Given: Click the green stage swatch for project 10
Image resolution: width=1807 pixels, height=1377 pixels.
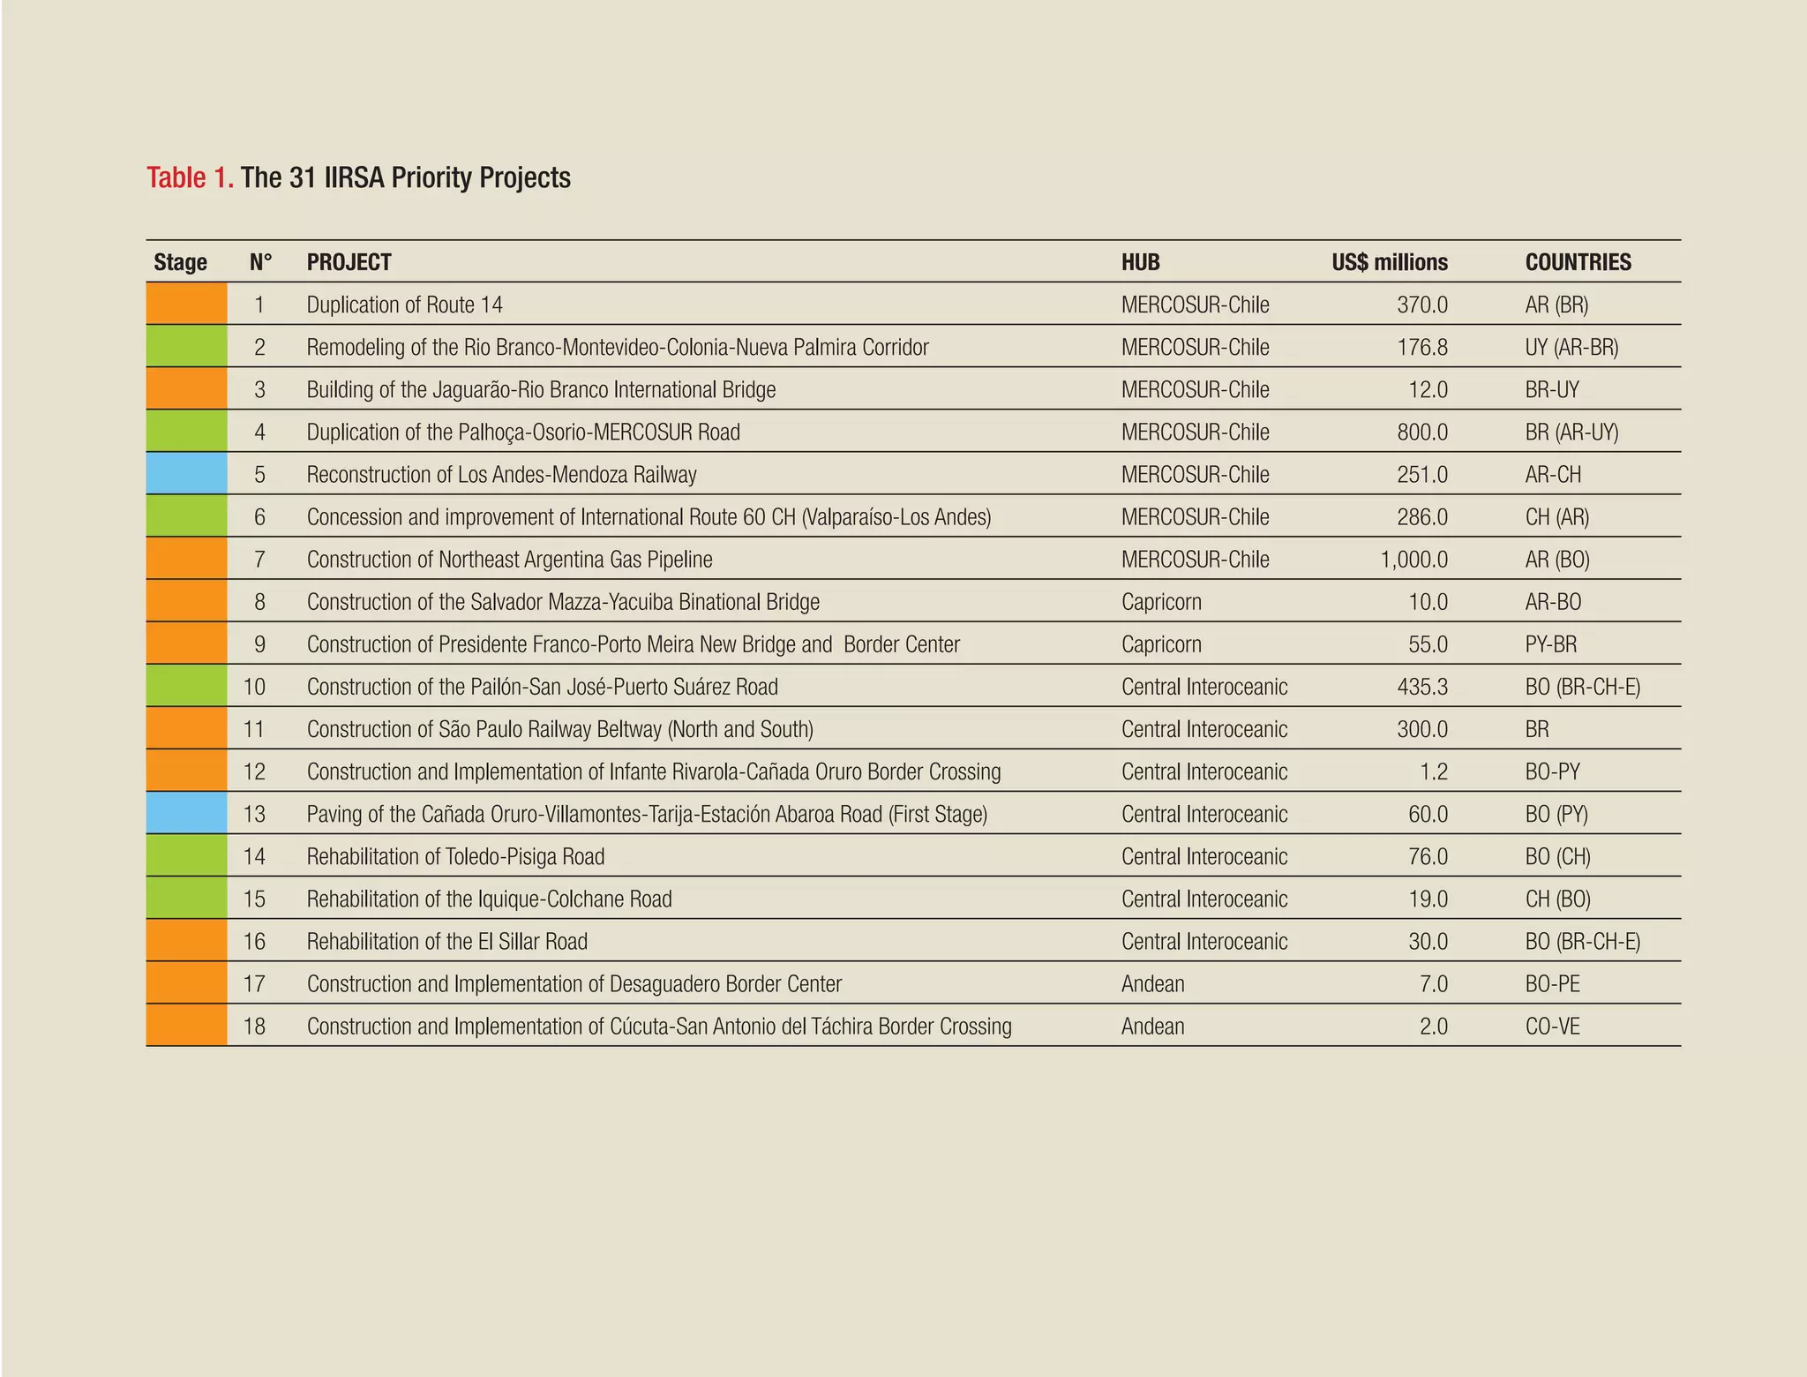Looking at the screenshot, I should (186, 687).
